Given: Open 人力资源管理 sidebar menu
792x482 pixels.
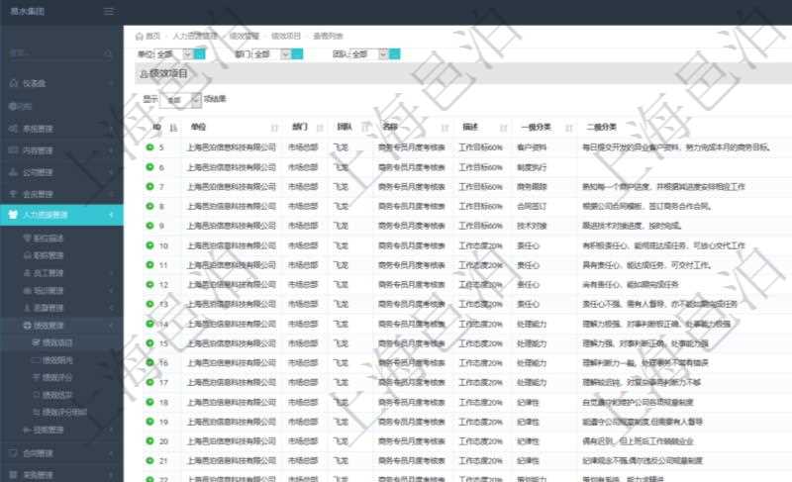Looking at the screenshot, I should click(x=59, y=214).
